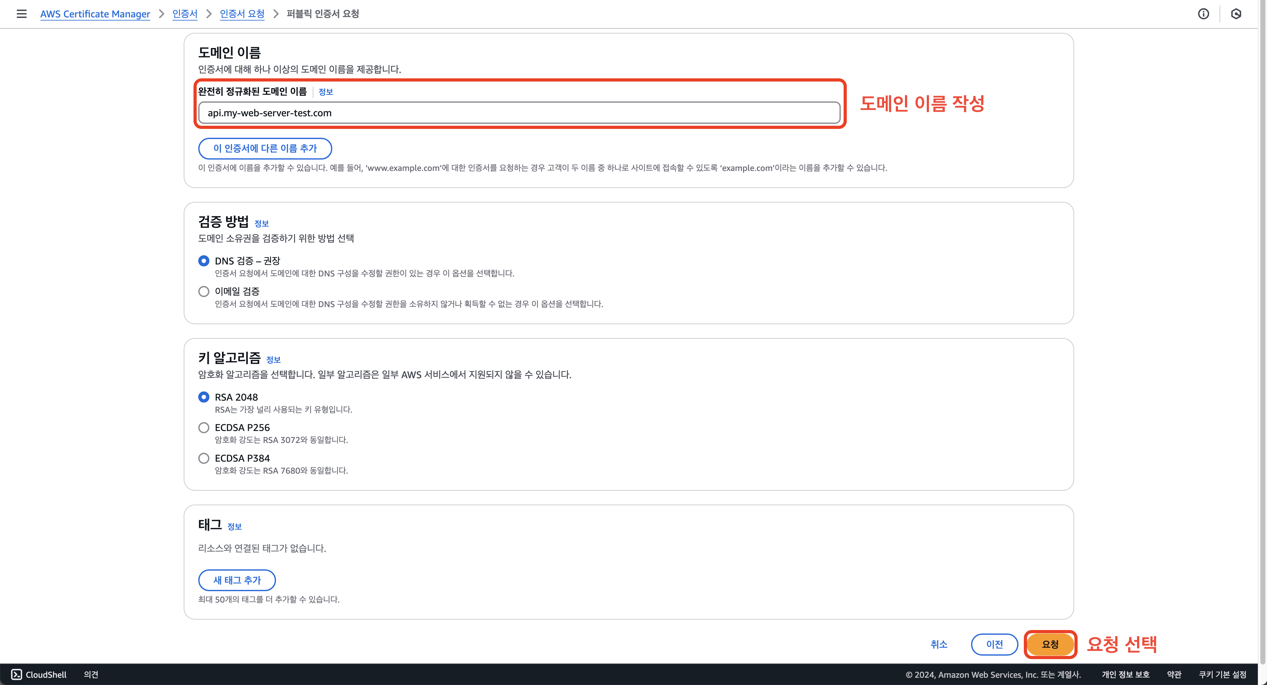This screenshot has width=1267, height=685.
Task: Open 개인 정보 보호 footer link
Action: (1125, 675)
